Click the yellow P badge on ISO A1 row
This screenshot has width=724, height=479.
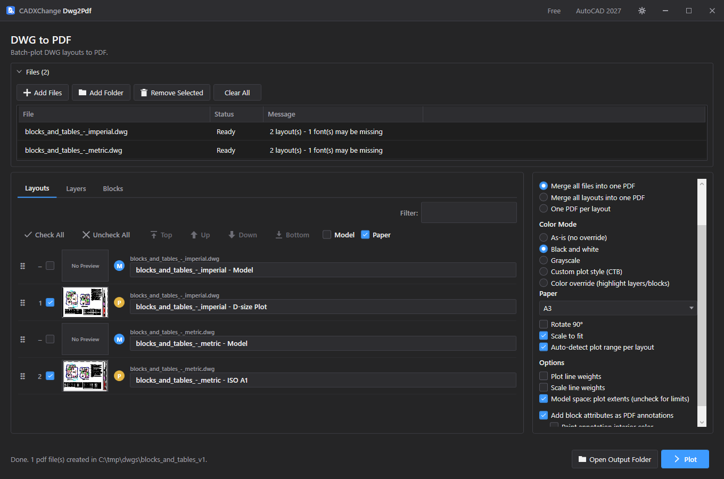(119, 376)
